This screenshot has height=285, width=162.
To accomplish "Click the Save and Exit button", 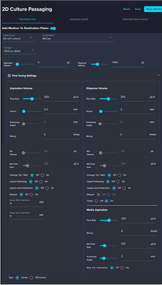I will tap(153, 9).
